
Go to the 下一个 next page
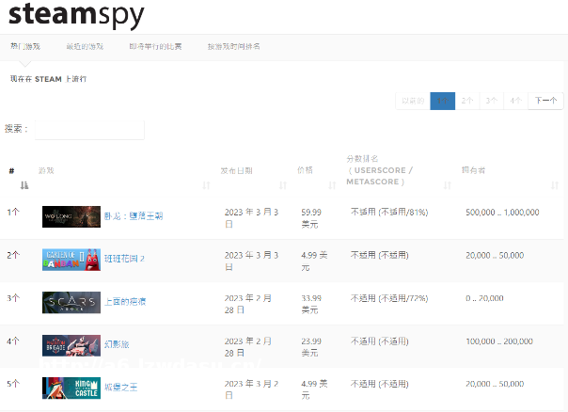(x=545, y=101)
